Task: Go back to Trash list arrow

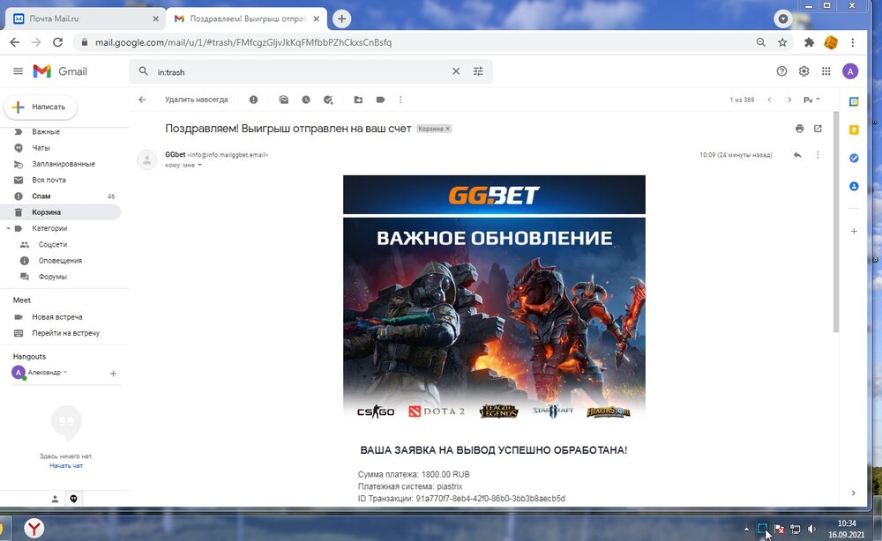Action: point(142,100)
